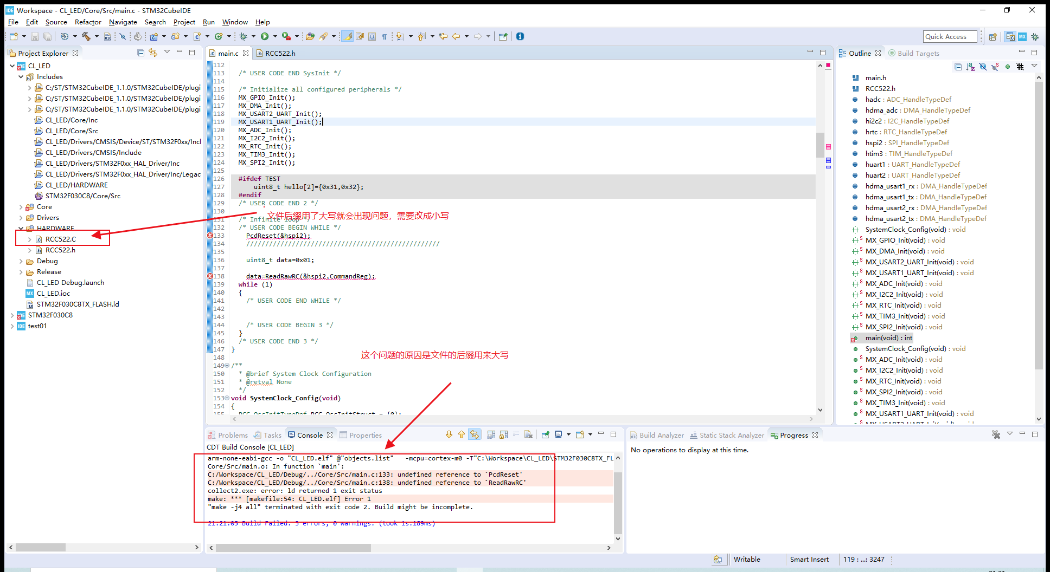Image resolution: width=1050 pixels, height=572 pixels.
Task: Open the Open Perspective icon near Quick Access
Action: 993,37
